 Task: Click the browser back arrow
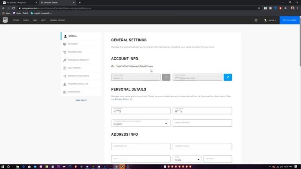click(x=3, y=8)
